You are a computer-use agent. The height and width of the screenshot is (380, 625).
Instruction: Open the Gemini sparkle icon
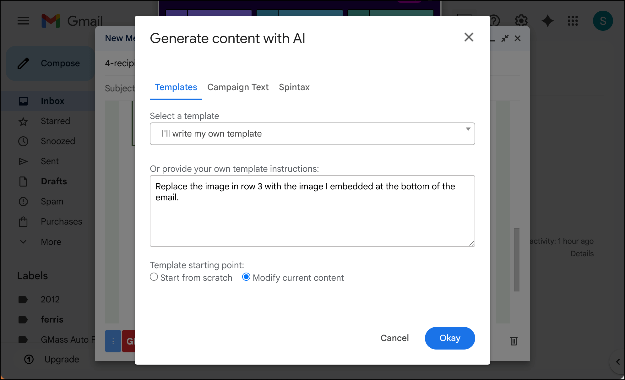[547, 21]
